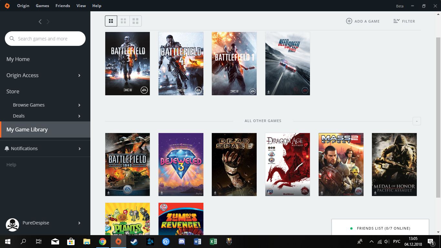
Task: Open Discord from the taskbar
Action: (x=182, y=242)
